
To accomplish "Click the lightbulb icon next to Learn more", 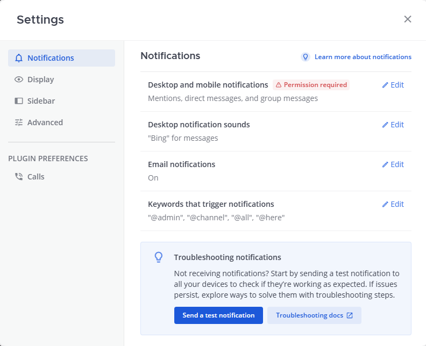I will tap(306, 57).
